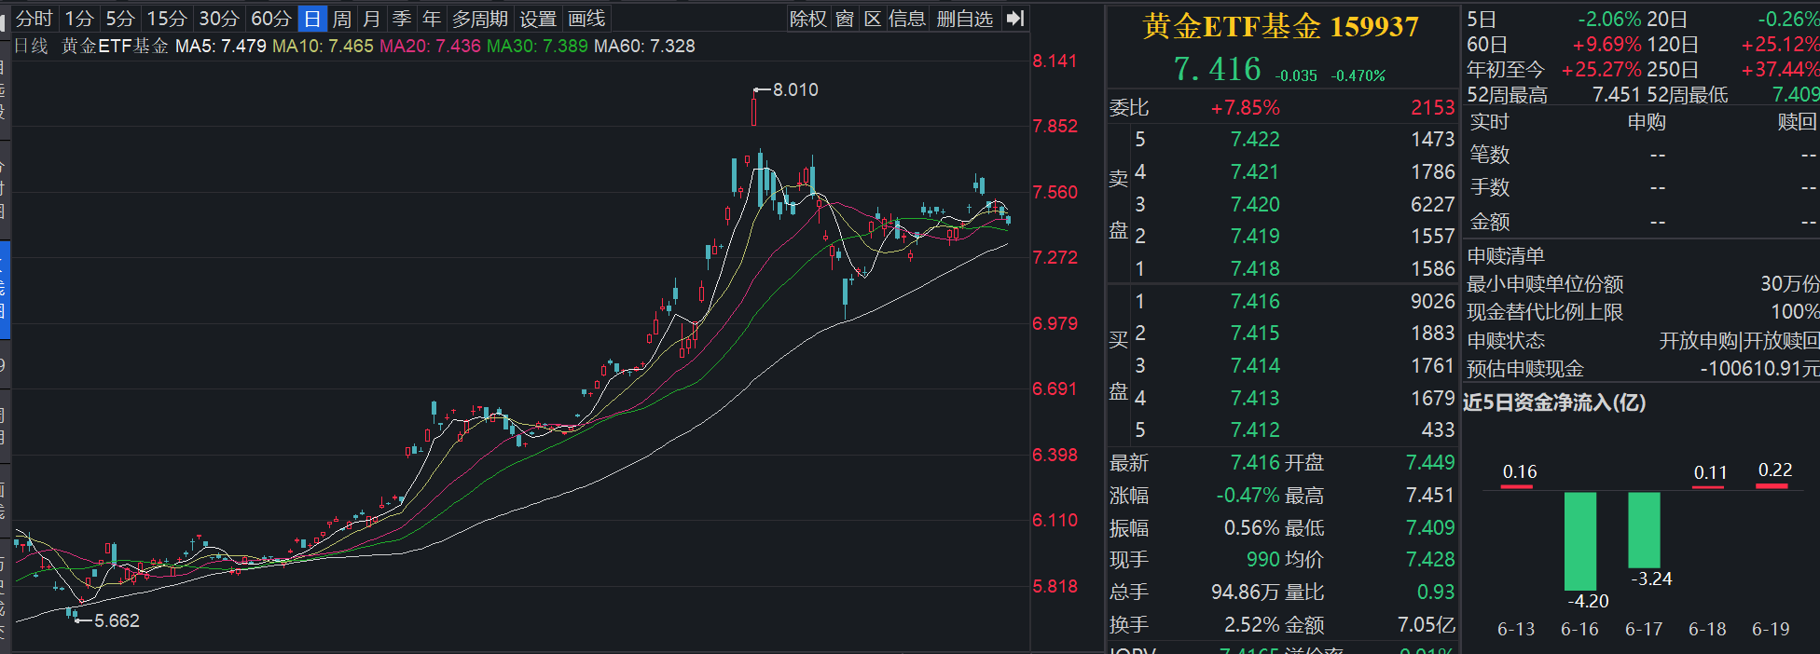Image resolution: width=1820 pixels, height=654 pixels.
Task: Click the 8.010 high price marker
Action: click(795, 89)
